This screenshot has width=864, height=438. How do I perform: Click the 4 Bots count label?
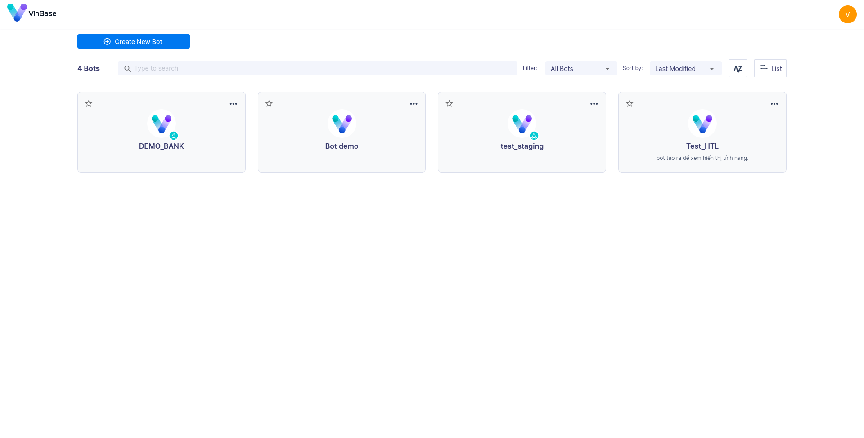coord(89,68)
